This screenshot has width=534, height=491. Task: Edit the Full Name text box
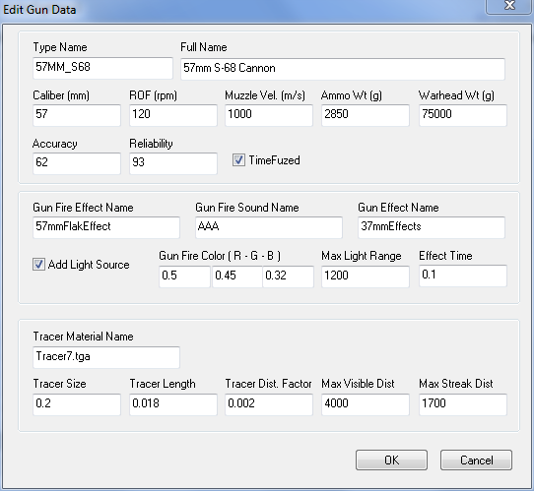(343, 69)
